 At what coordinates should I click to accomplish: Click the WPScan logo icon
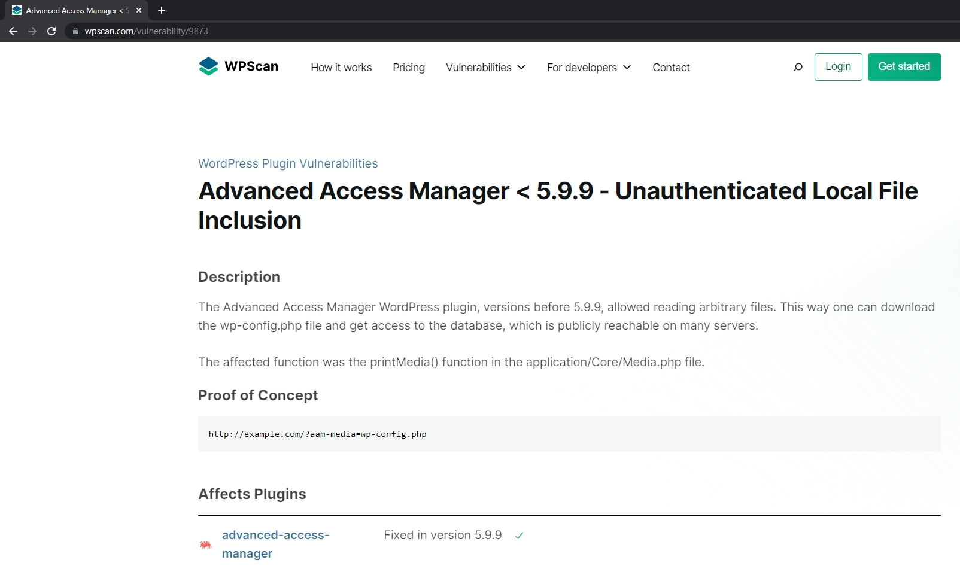[x=208, y=66]
